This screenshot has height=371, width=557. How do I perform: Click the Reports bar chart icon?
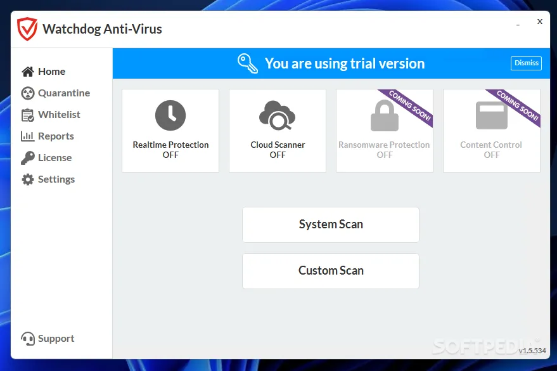click(27, 136)
